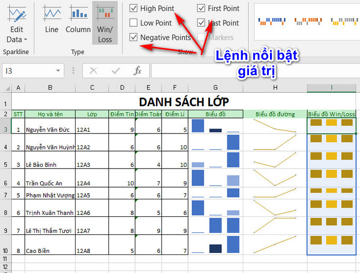This screenshot has width=360, height=273.
Task: Open the Insert Function fx button
Action: 137,71
